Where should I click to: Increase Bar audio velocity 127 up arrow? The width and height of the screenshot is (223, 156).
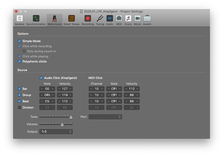[70, 89]
